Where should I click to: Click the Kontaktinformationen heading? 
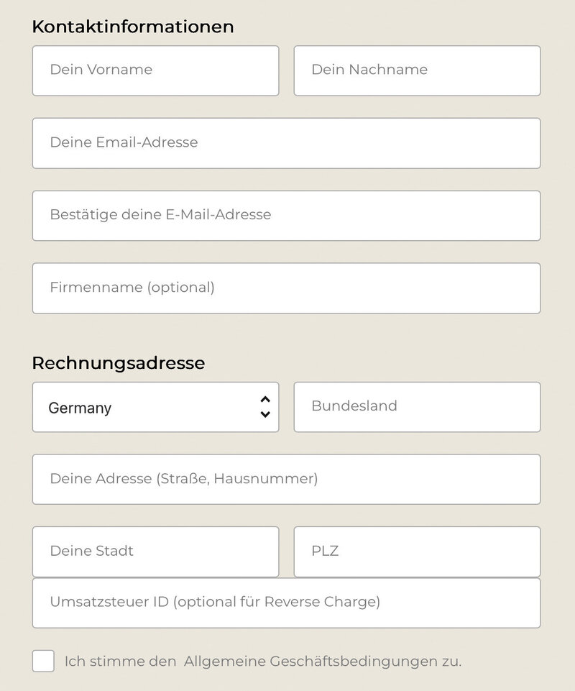coord(133,27)
